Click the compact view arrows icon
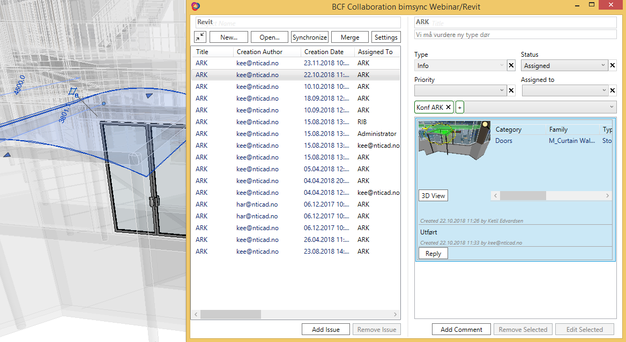The width and height of the screenshot is (626, 342). [x=199, y=36]
